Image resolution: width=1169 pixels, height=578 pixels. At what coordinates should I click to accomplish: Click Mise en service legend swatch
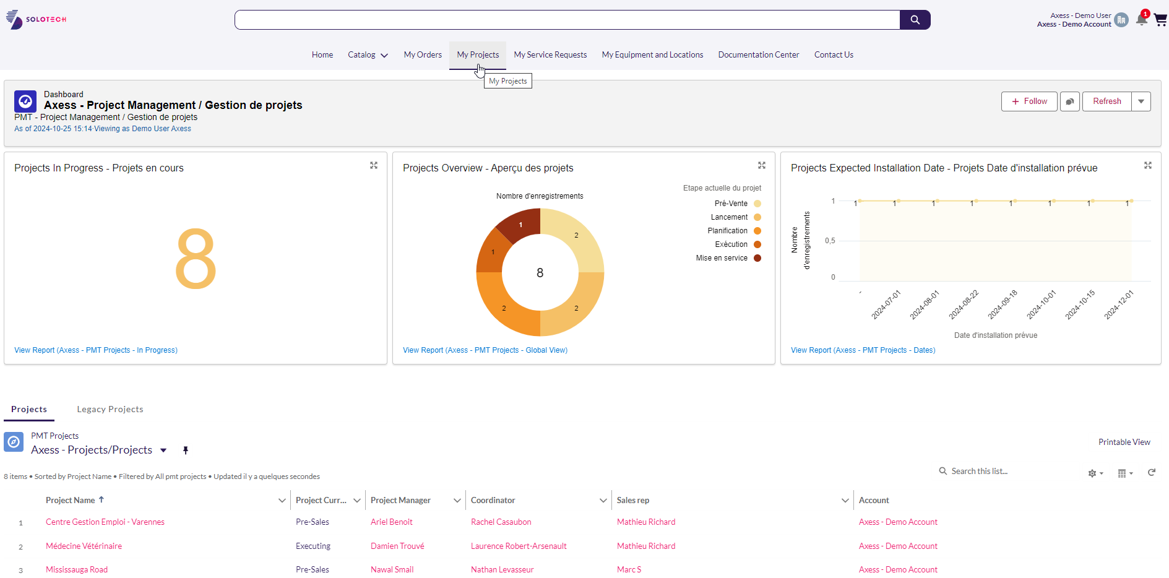tap(757, 258)
